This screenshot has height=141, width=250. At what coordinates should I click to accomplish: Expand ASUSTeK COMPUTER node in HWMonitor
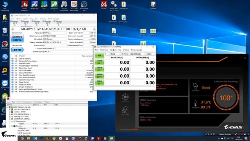click(x=9, y=110)
